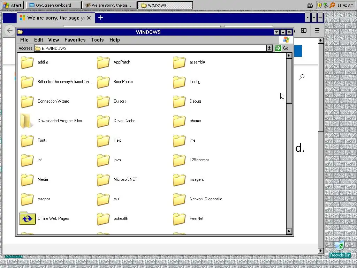Open the File menu
Screen dimensions: 357x268
(24, 40)
